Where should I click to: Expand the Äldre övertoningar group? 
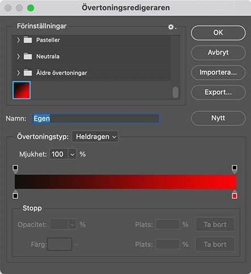18,73
